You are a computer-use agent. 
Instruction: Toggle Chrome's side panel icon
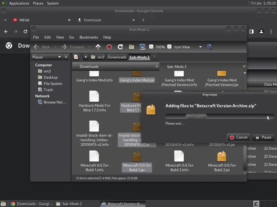[252, 32]
